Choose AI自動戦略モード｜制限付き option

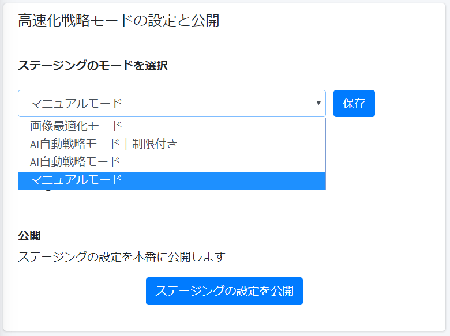pyautogui.click(x=171, y=144)
